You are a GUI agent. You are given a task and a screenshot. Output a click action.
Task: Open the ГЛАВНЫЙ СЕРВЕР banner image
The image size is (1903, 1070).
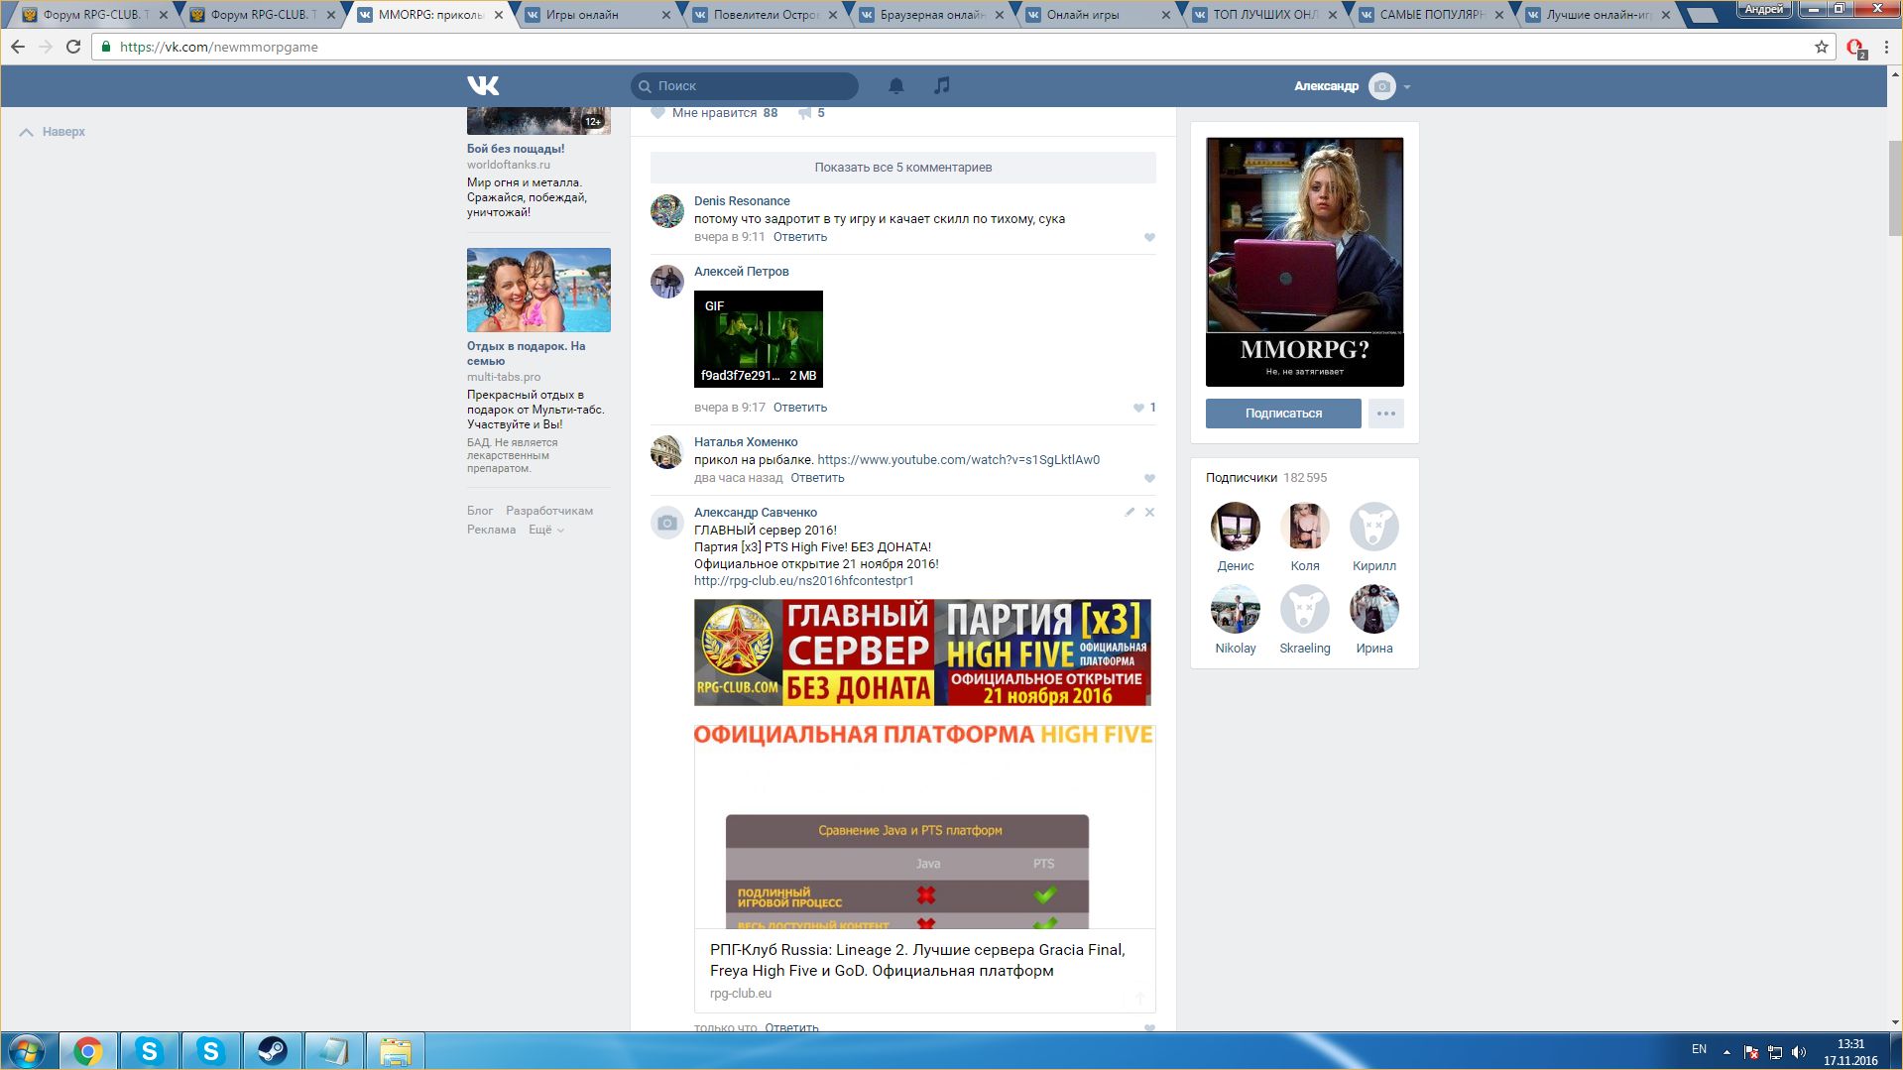click(x=922, y=653)
